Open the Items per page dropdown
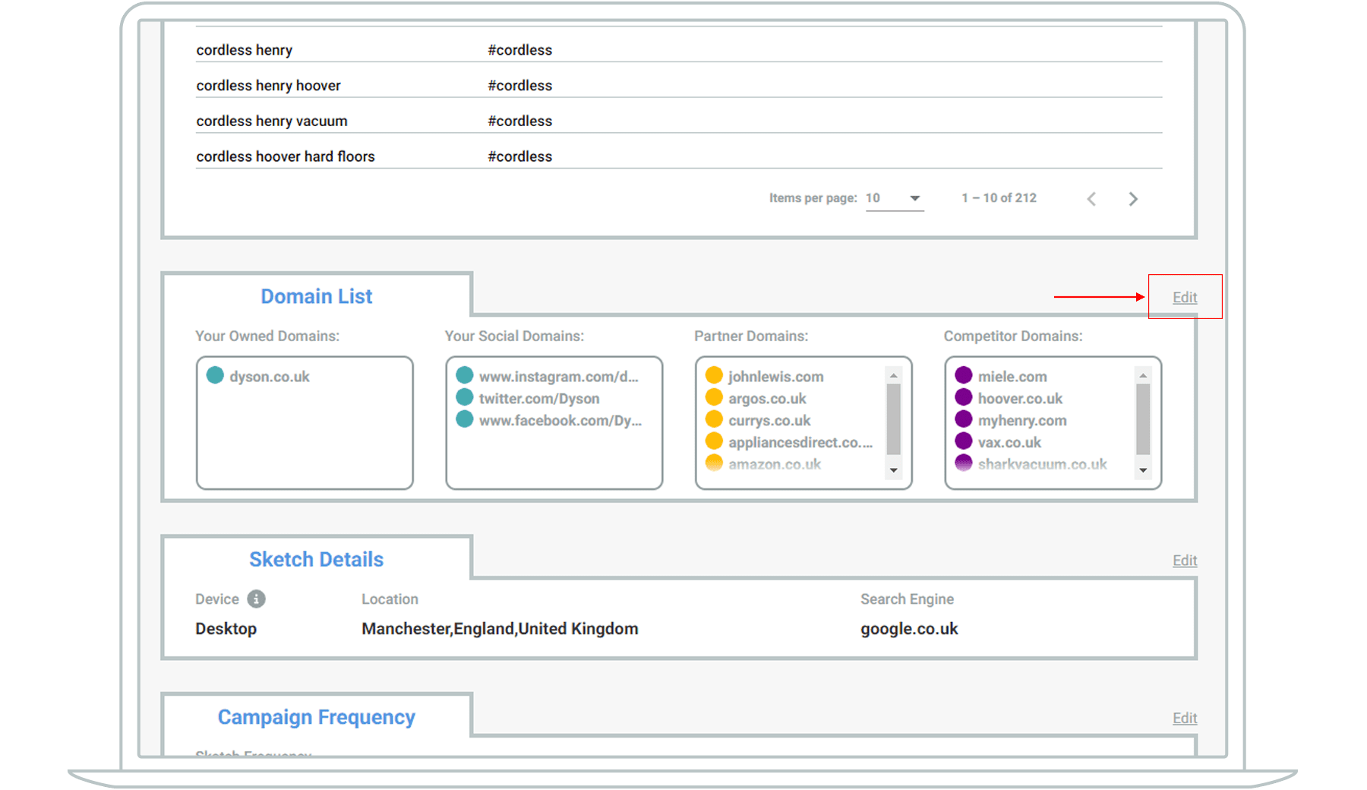The image size is (1367, 790). click(895, 198)
